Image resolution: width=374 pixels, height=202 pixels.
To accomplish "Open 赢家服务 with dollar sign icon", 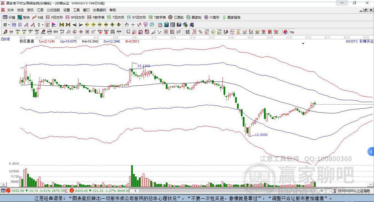I will point(231,18).
